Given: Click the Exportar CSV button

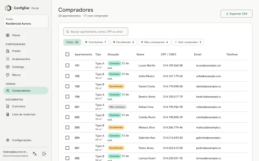Looking at the screenshot, I should click(236, 14).
